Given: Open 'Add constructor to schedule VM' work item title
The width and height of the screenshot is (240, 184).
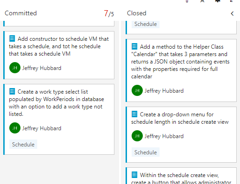Looking at the screenshot, I should click(x=59, y=46).
